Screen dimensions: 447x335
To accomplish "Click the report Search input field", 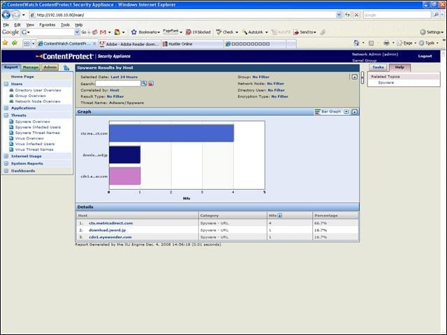I will point(118,84).
